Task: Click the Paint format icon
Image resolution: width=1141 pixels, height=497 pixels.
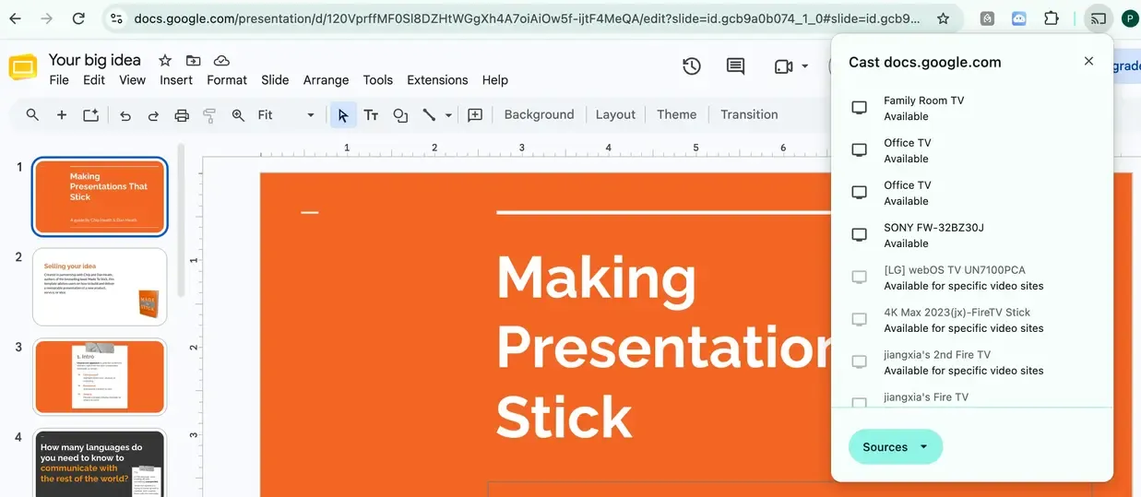Action: [209, 115]
